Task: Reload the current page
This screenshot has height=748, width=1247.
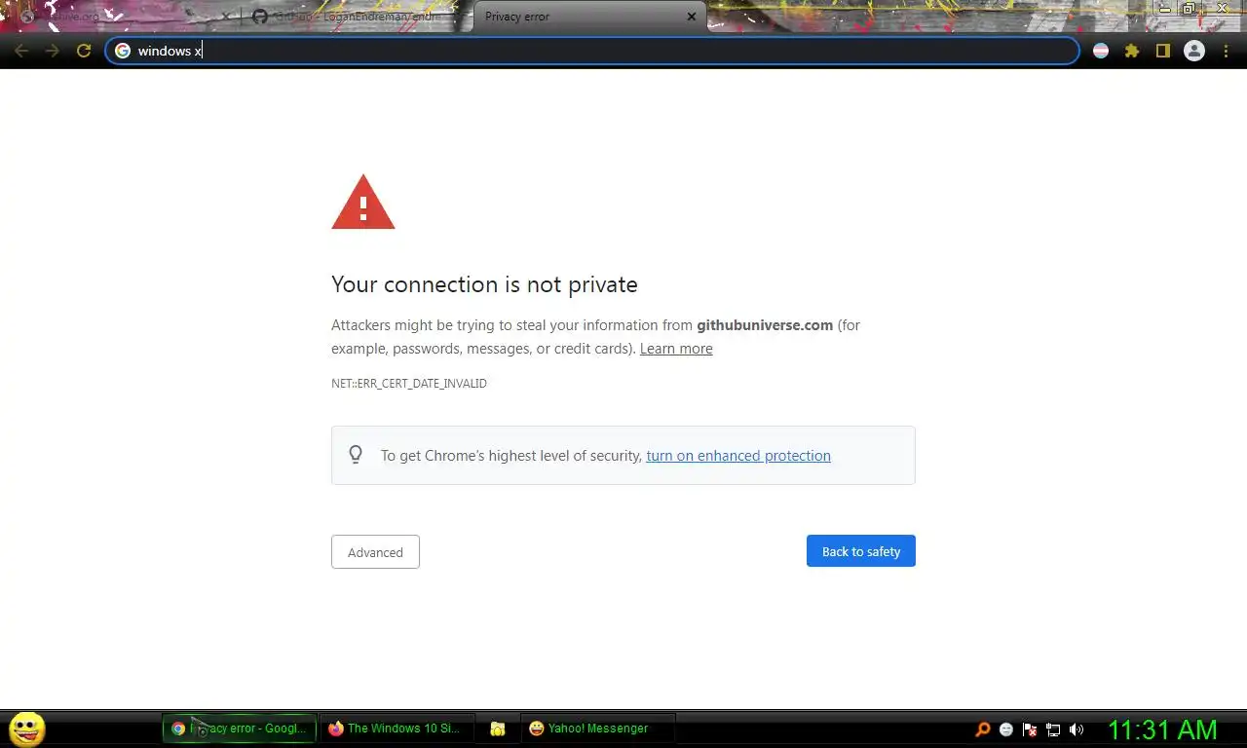Action: pyautogui.click(x=84, y=51)
